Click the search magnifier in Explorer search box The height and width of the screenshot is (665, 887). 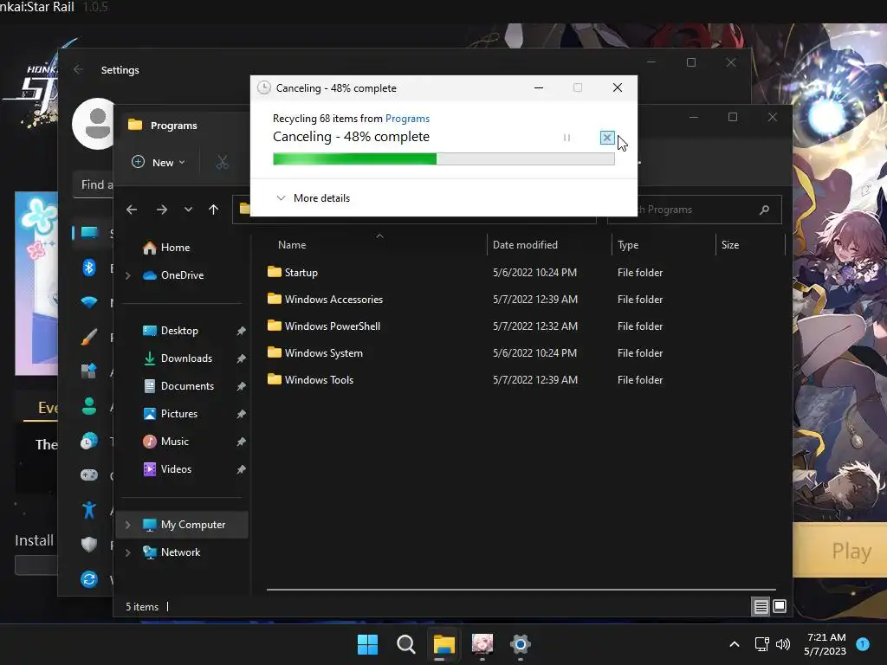(x=764, y=210)
